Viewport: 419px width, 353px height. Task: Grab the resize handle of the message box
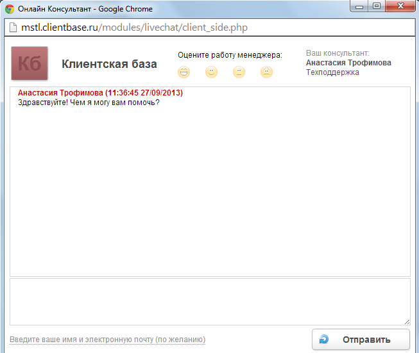407,322
